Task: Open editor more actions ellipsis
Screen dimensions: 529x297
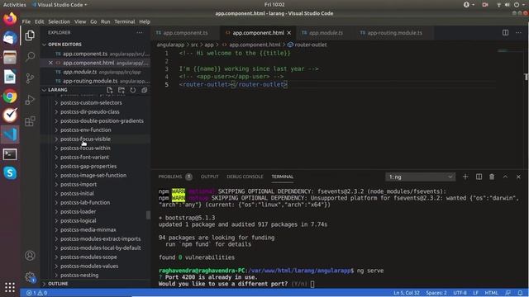Action: tap(518, 33)
